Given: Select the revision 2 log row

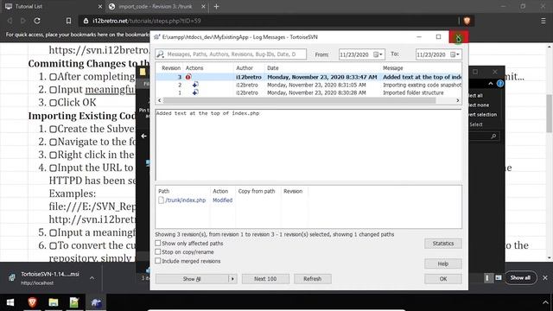Looking at the screenshot, I should pyautogui.click(x=308, y=85).
